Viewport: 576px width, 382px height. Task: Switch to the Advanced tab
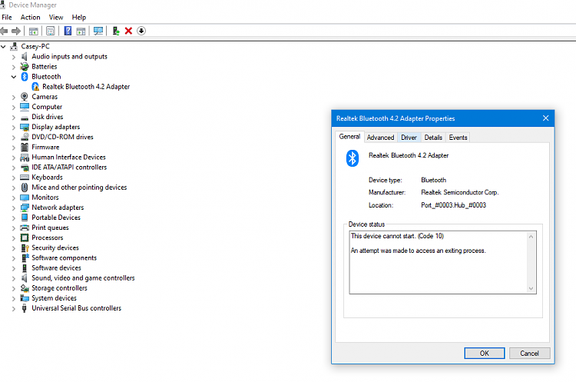[380, 138]
